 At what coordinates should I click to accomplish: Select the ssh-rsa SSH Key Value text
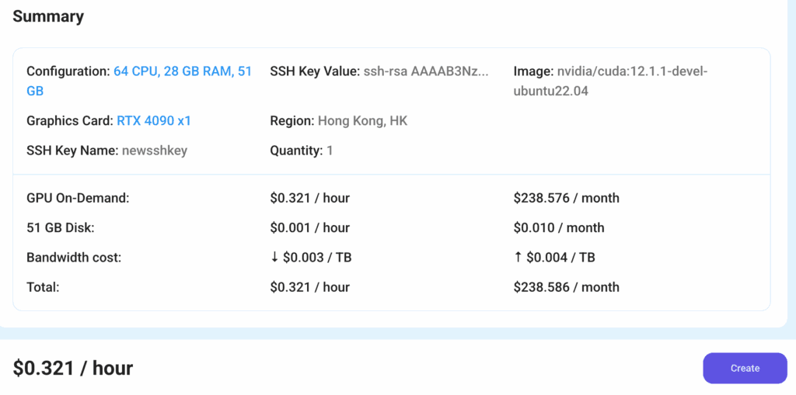pyautogui.click(x=426, y=71)
